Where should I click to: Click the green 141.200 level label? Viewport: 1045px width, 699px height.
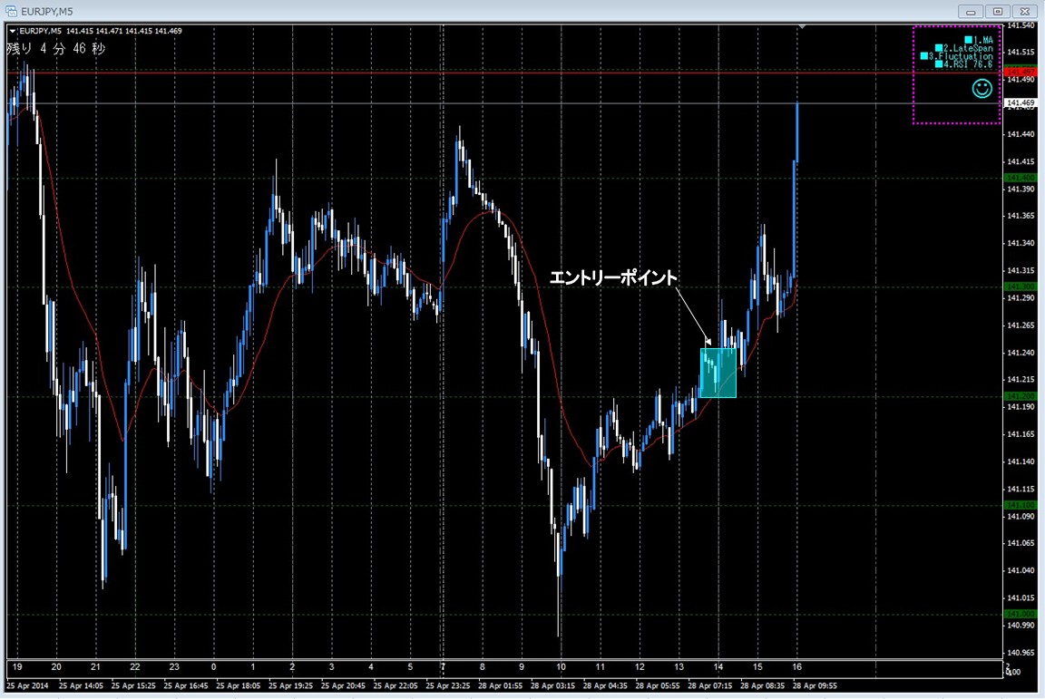[x=1021, y=396]
